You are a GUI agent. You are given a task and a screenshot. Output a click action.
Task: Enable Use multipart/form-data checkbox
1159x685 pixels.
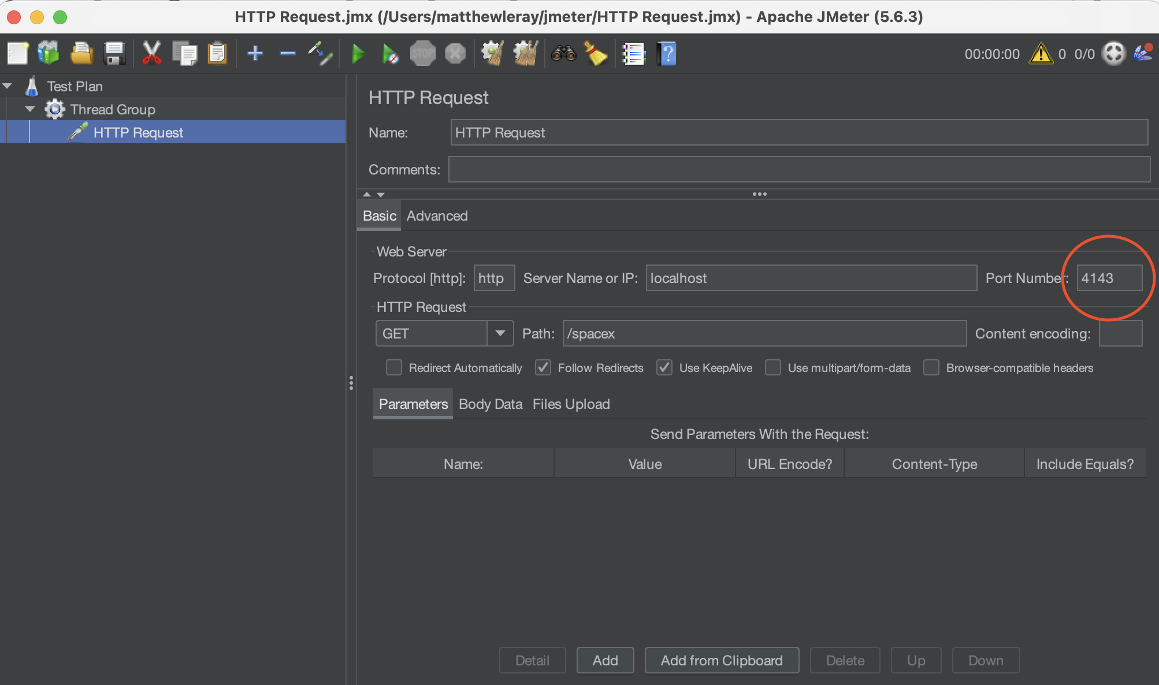click(773, 367)
